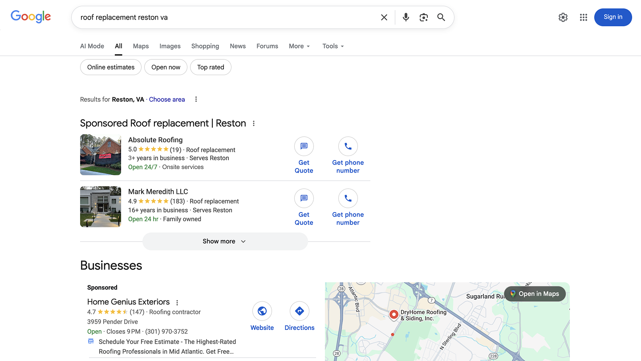Click Get Quote text for Mark Meredith LLC
This screenshot has height=361, width=641.
pos(304,219)
